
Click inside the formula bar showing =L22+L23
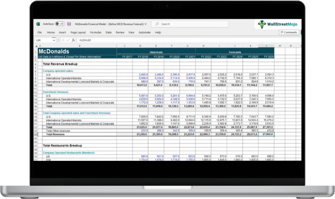click(176, 40)
